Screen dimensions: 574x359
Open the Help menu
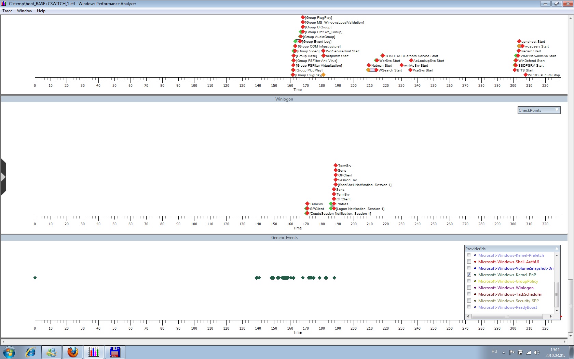[41, 11]
